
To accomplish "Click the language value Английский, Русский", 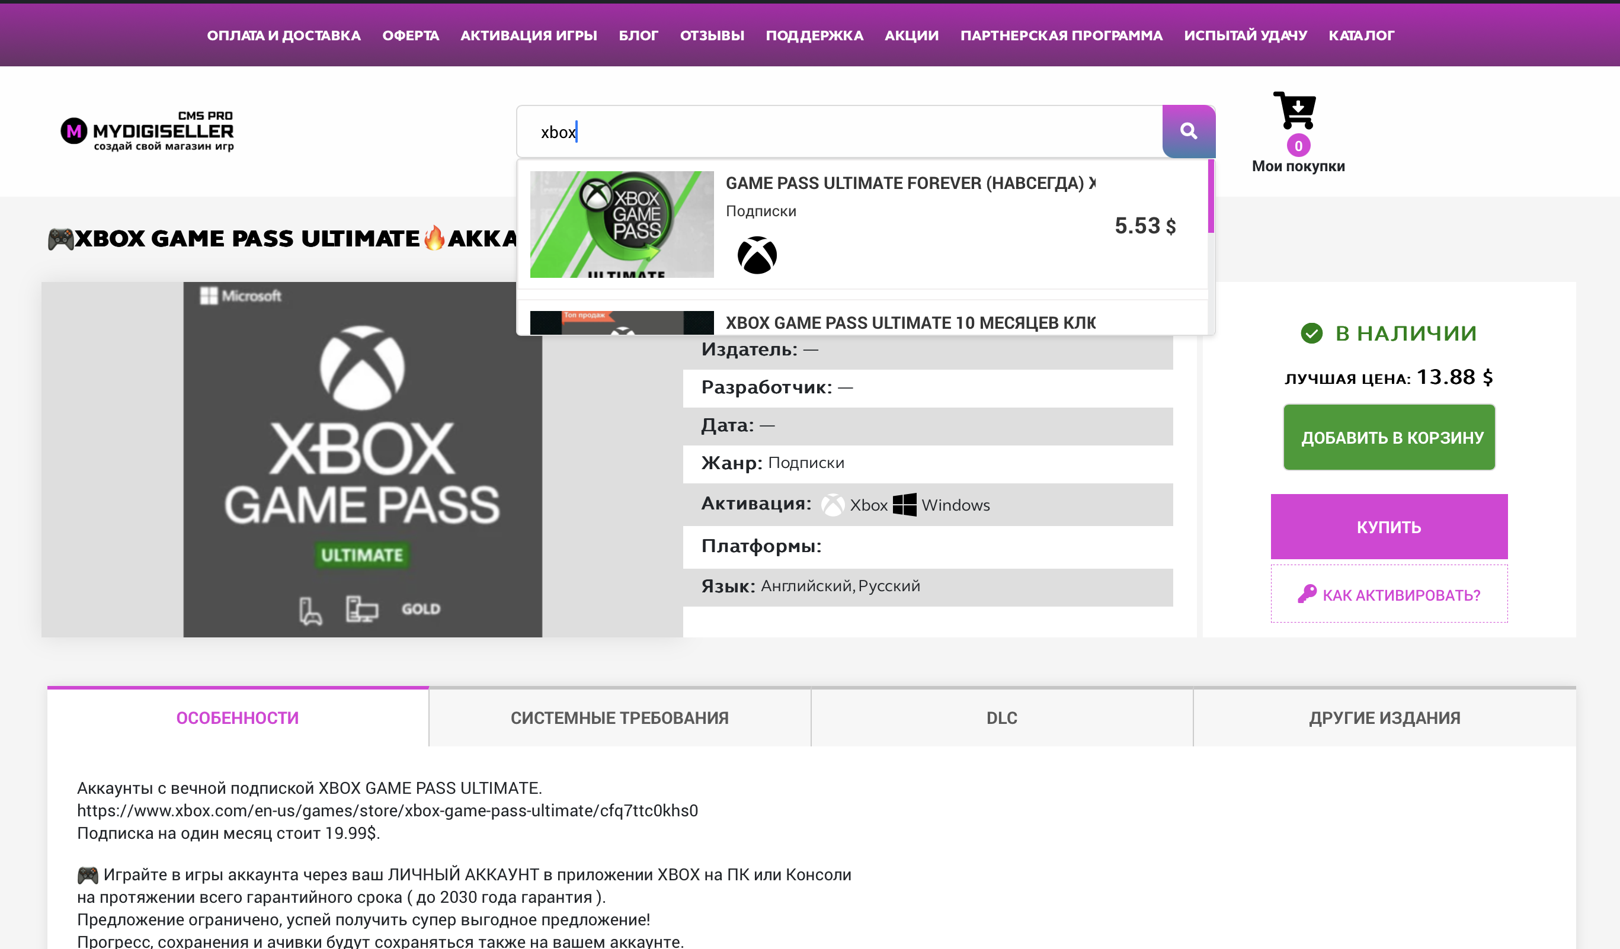I will coord(840,586).
